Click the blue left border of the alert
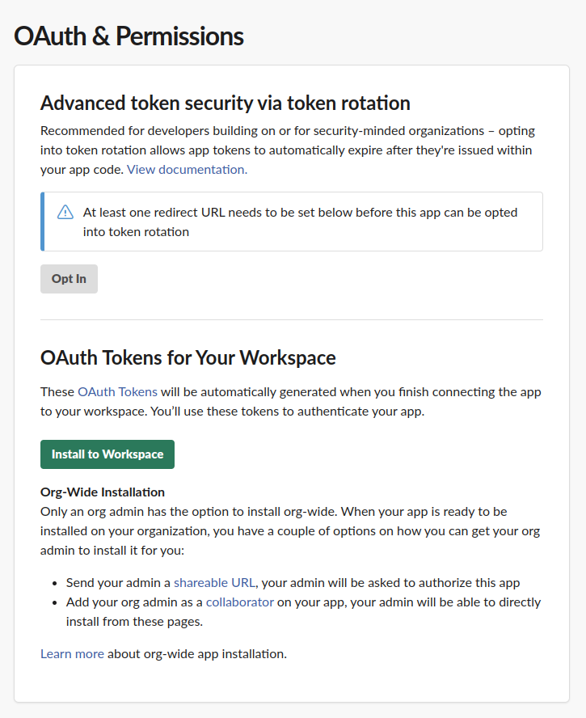The width and height of the screenshot is (586, 718). [43, 222]
